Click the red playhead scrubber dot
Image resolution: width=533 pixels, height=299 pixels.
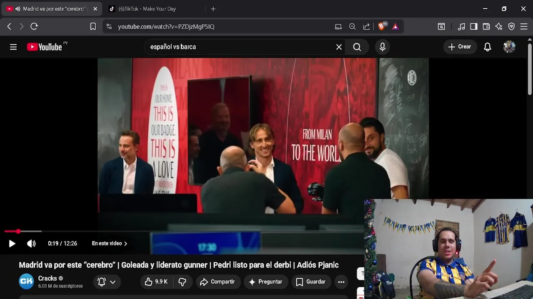click(x=18, y=231)
